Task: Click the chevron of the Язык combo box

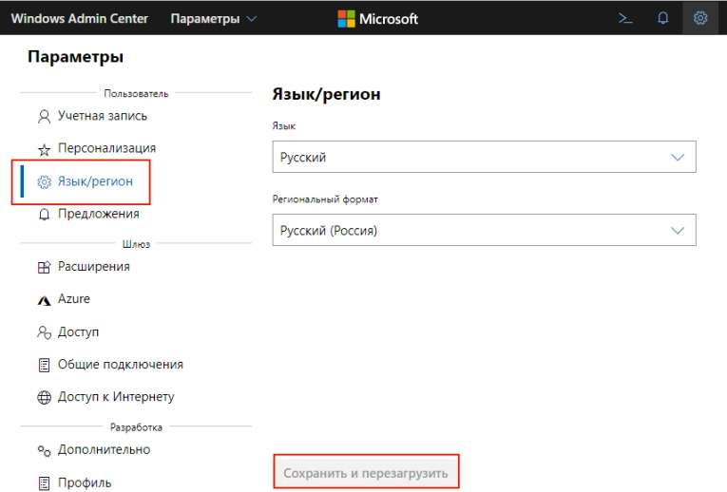Action: point(678,157)
